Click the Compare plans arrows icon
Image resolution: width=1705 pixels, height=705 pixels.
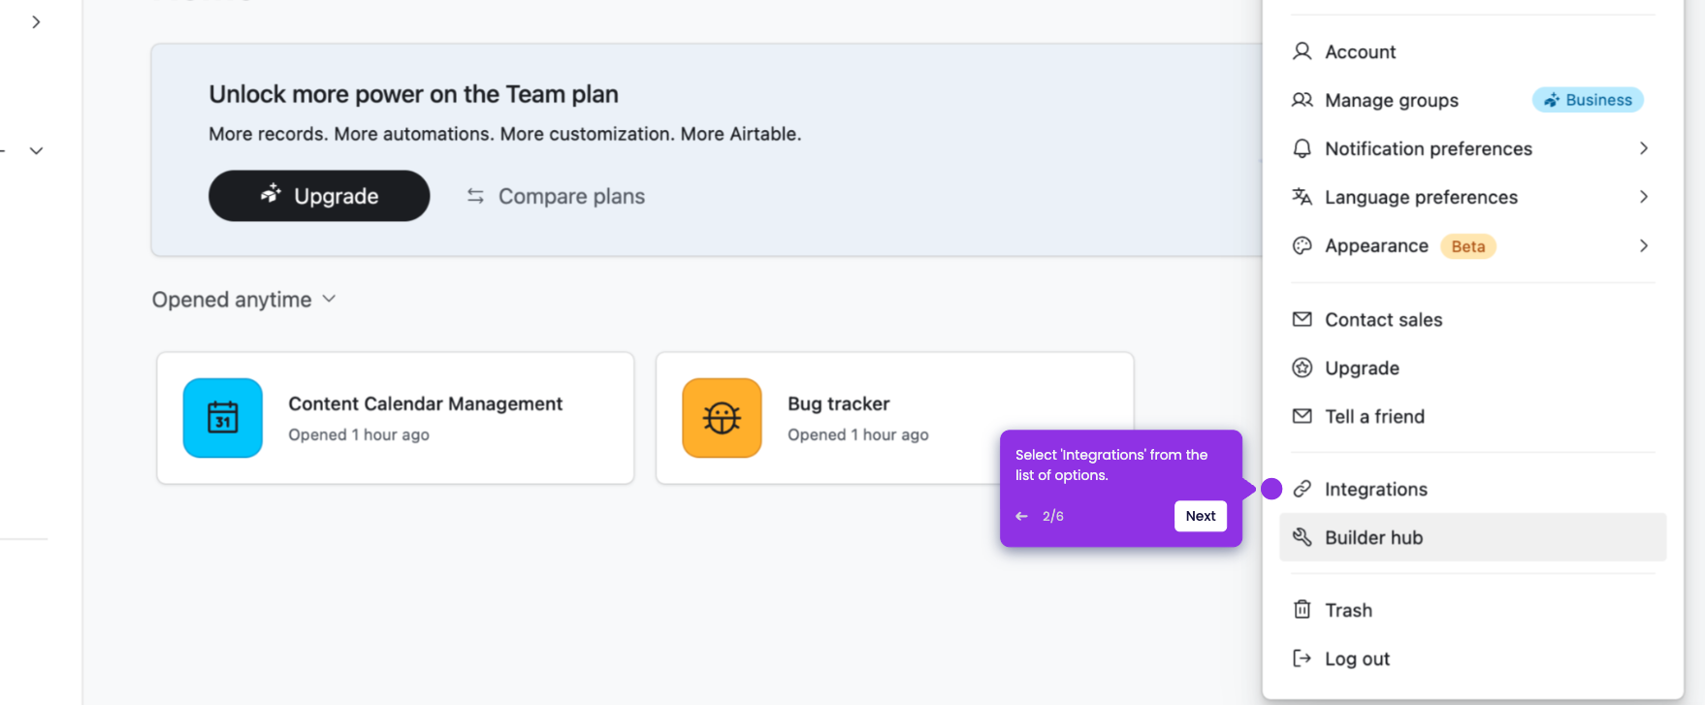[475, 196]
